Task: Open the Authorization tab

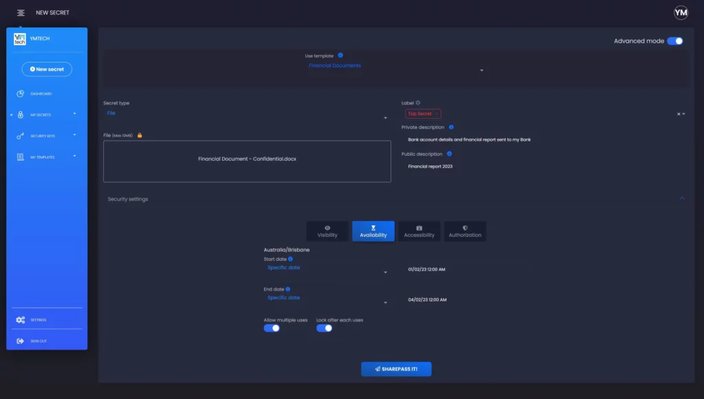Action: pyautogui.click(x=465, y=231)
